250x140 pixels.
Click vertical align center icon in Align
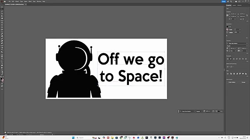click(243, 73)
